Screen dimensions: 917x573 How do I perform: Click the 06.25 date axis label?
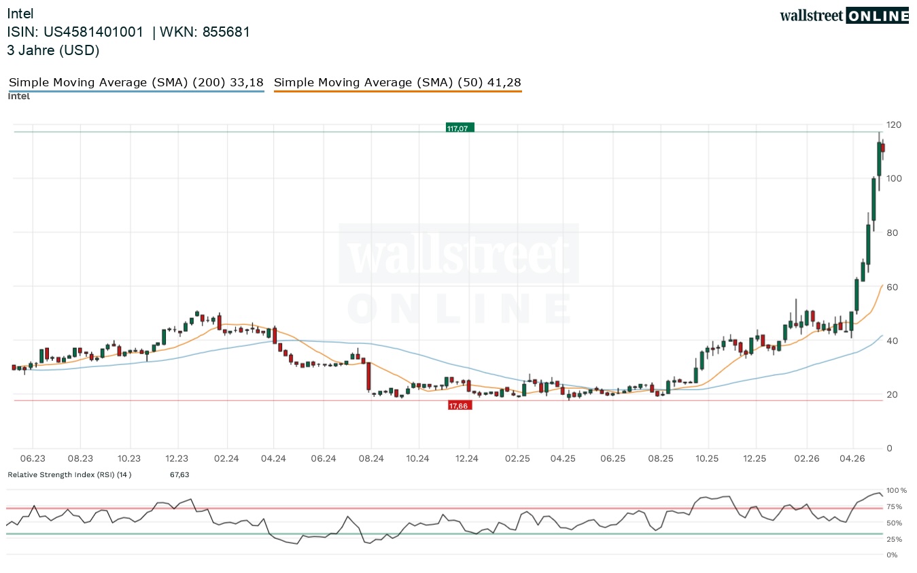tap(612, 459)
